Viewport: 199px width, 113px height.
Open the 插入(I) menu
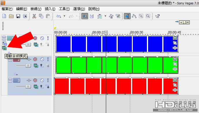pos(50,9)
